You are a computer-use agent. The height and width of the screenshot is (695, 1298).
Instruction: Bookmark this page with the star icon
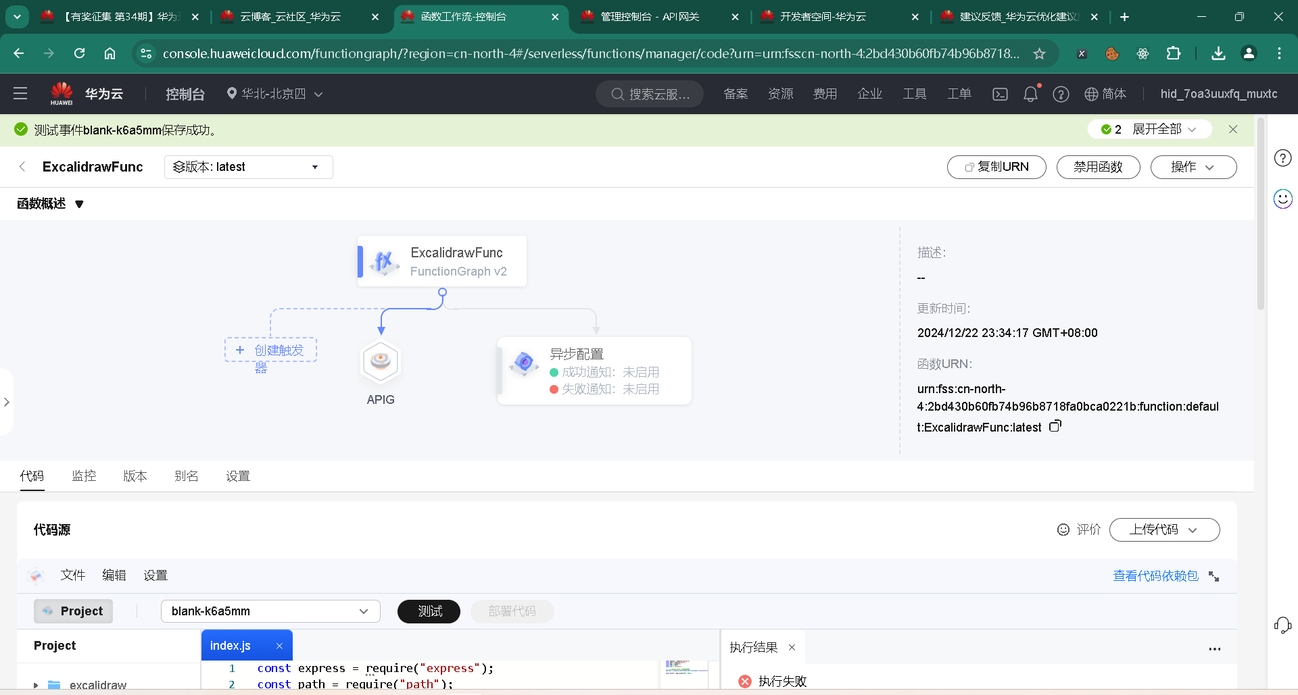(x=1040, y=53)
